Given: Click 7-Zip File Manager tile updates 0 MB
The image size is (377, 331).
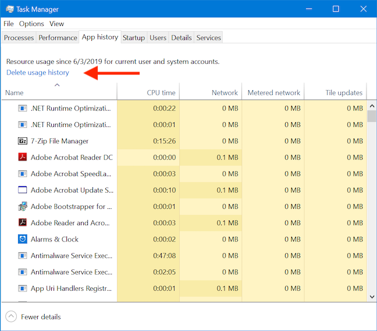Looking at the screenshot, I should click(355, 141).
